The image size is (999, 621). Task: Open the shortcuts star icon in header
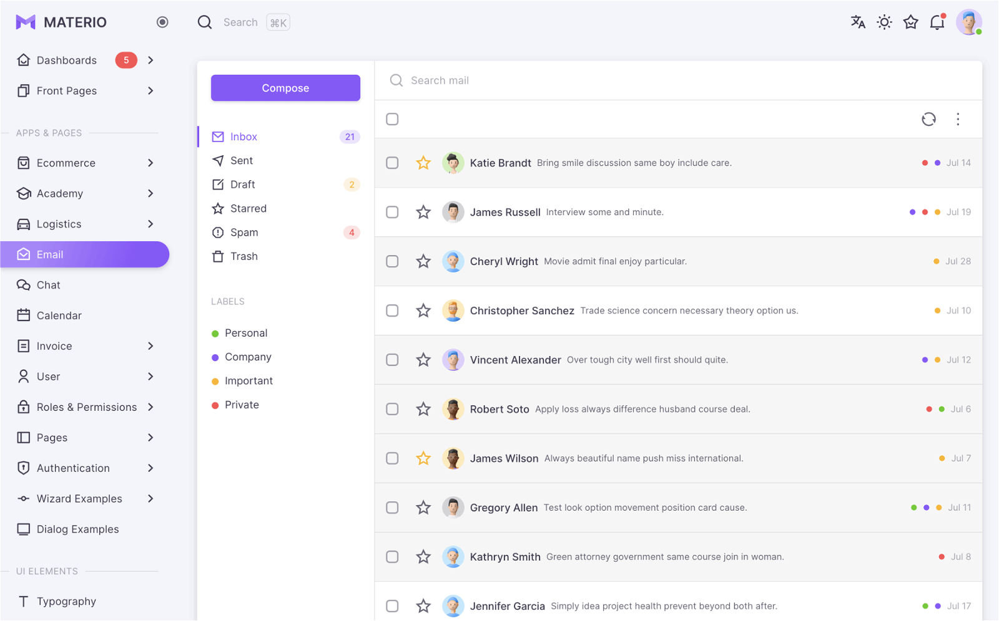click(x=911, y=22)
